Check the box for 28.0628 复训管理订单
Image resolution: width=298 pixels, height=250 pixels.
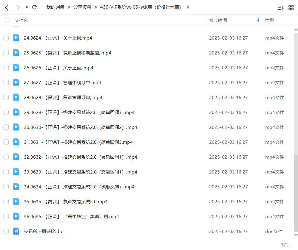[x=6, y=97]
